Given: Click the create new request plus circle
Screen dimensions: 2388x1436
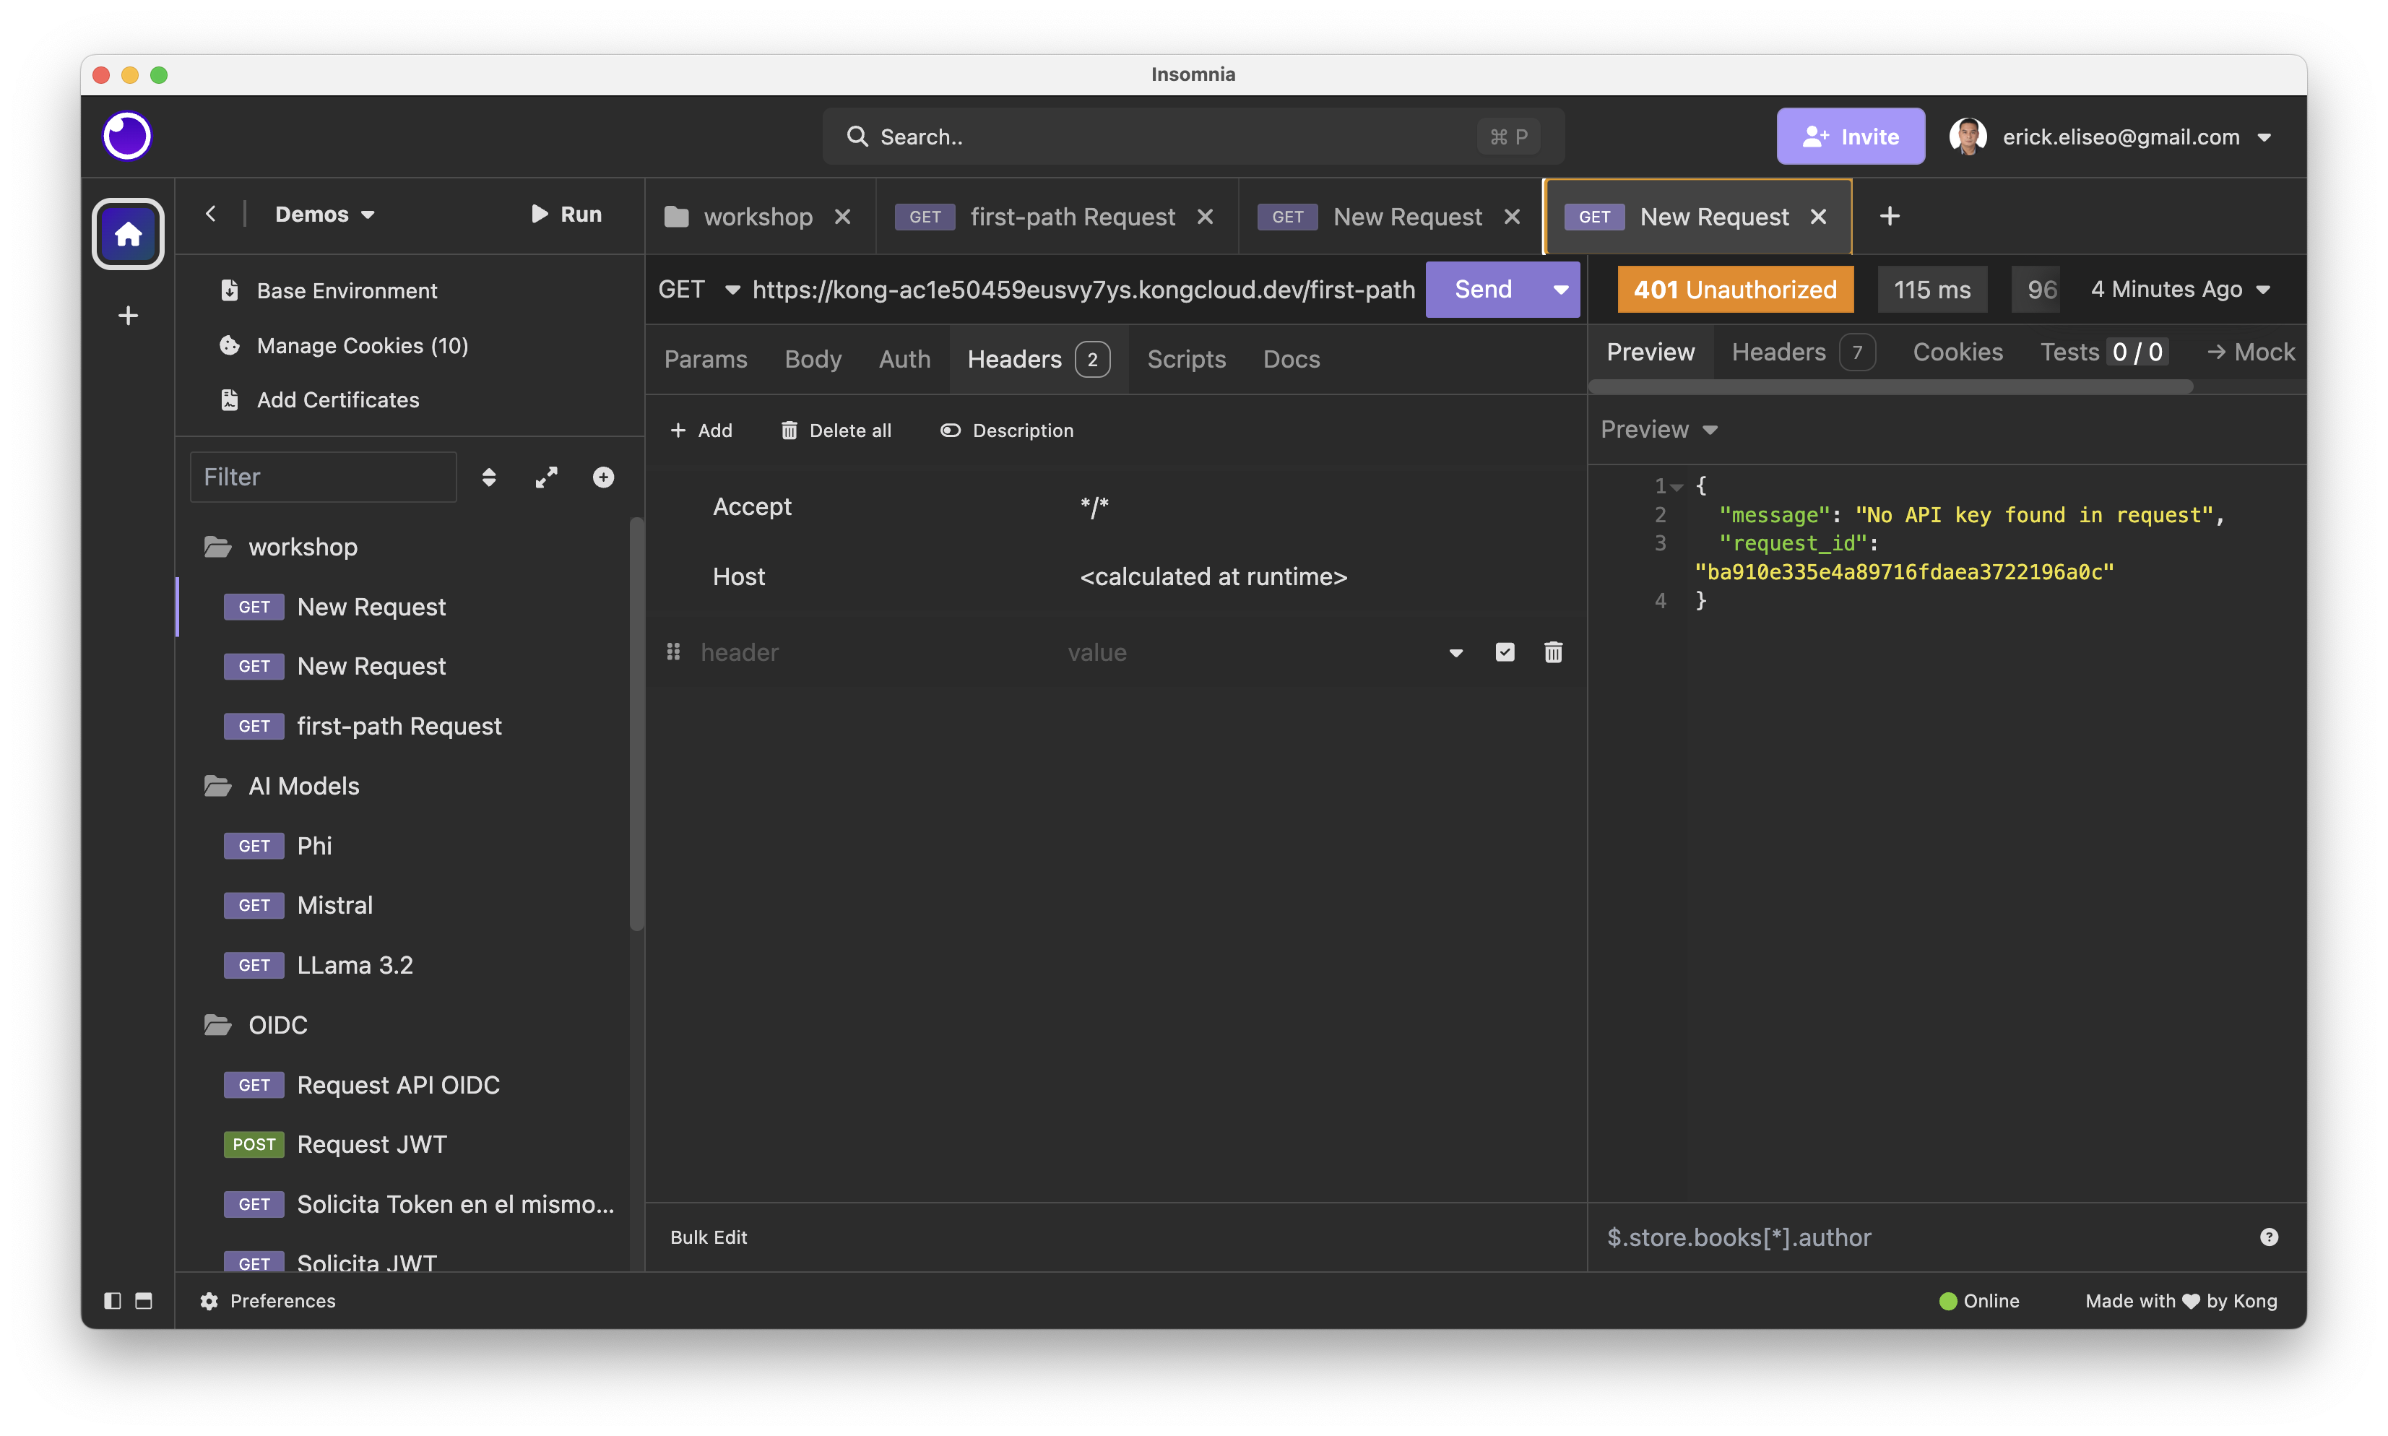Looking at the screenshot, I should [x=604, y=477].
